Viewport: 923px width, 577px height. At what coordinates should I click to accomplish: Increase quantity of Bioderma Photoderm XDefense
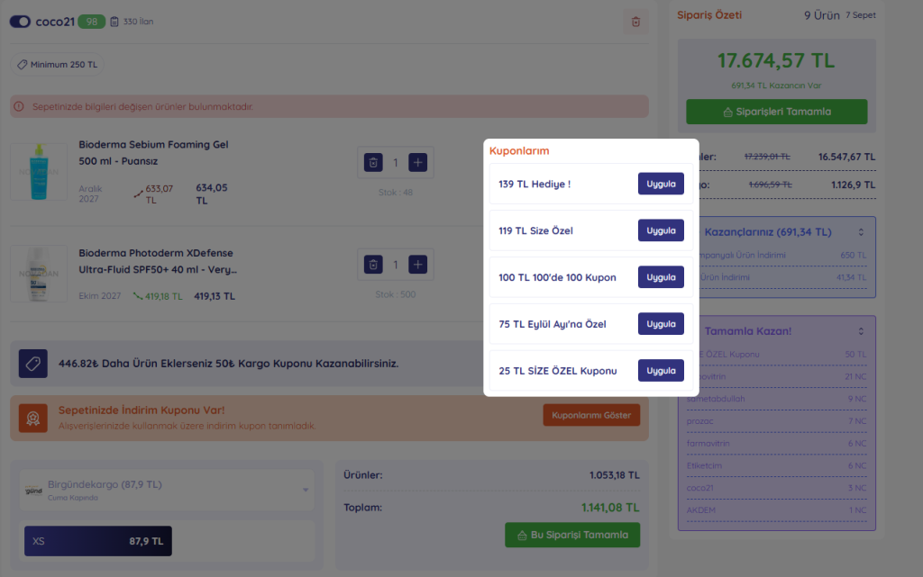click(418, 265)
